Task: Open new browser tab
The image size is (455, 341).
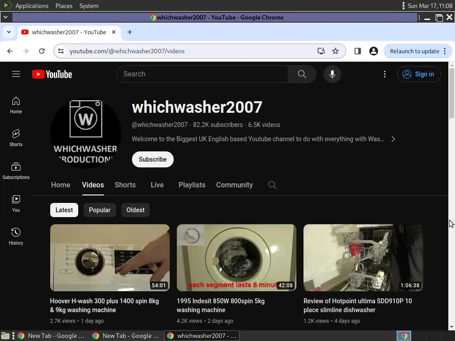Action: pyautogui.click(x=130, y=32)
